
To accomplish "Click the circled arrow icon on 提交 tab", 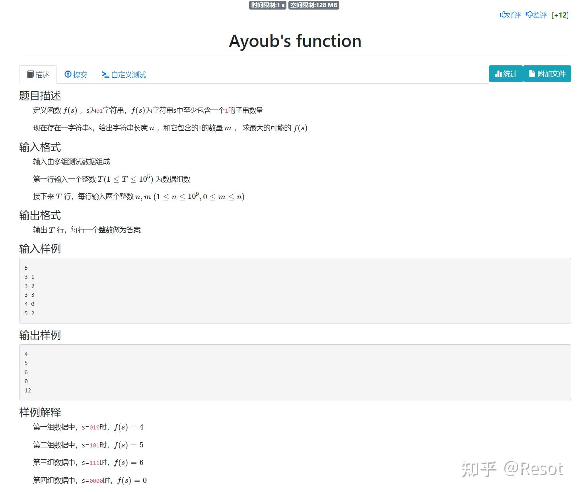I will click(68, 74).
